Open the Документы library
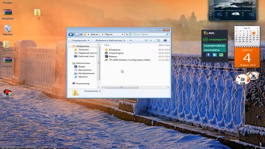This screenshot has width=265, height=149. pyautogui.click(x=83, y=70)
